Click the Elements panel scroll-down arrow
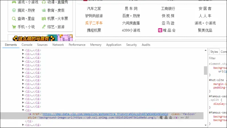227x128 pixels. pos(205,125)
